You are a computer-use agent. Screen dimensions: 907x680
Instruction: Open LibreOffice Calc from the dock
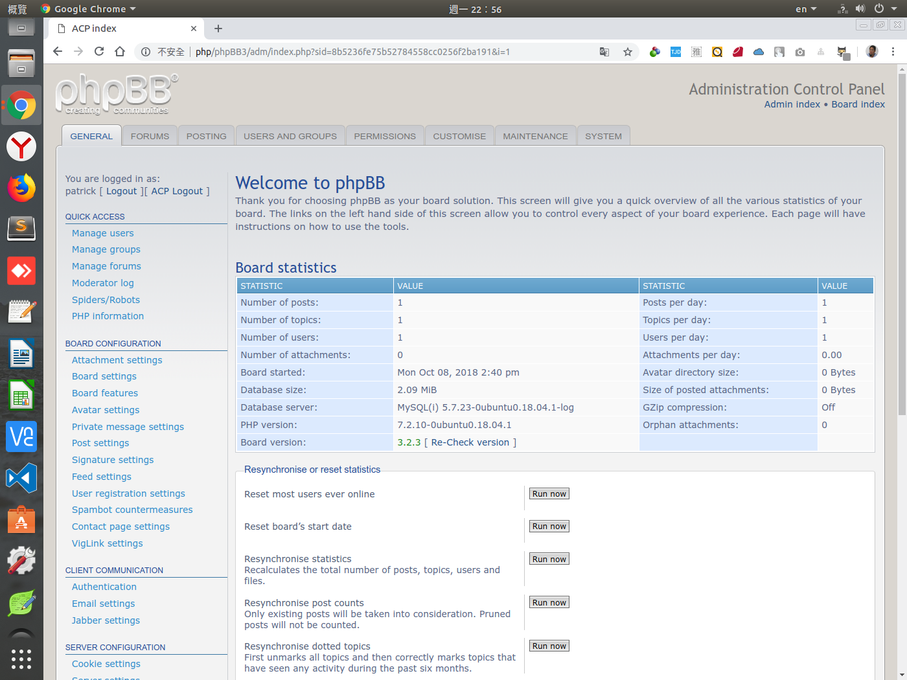tap(21, 395)
